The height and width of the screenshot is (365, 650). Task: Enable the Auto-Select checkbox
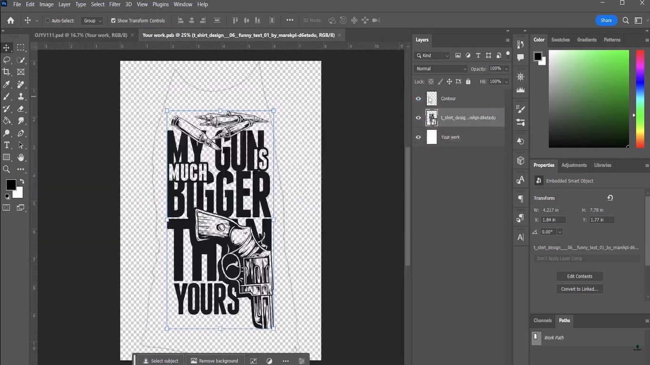(x=48, y=20)
